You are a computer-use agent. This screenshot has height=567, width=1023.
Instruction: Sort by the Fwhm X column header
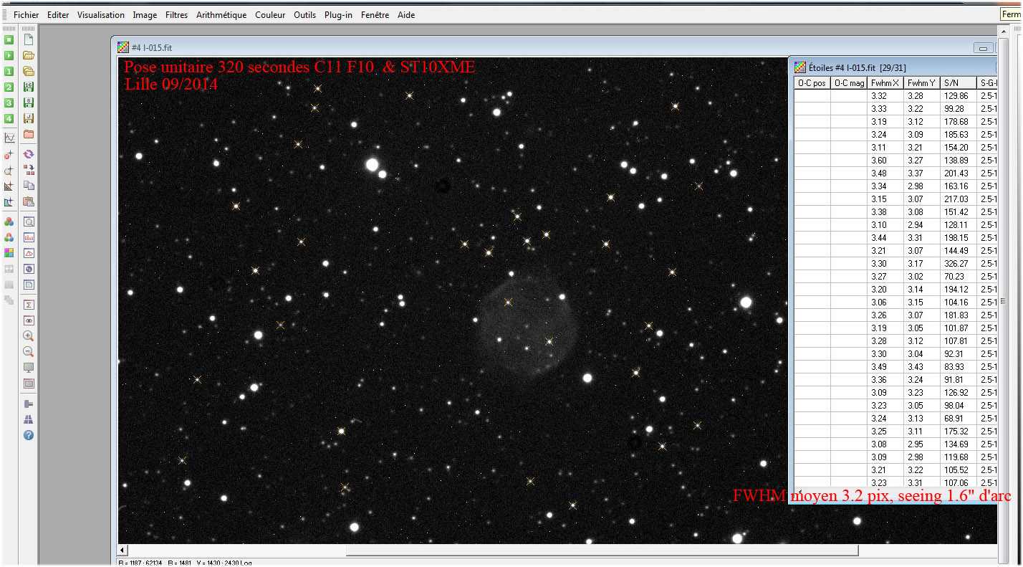coord(885,83)
